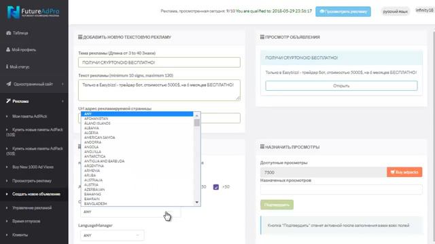Click country list scrollbar up arrow

[196, 115]
